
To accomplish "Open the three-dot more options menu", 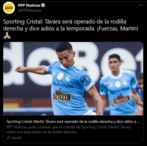I will point(141,5).
